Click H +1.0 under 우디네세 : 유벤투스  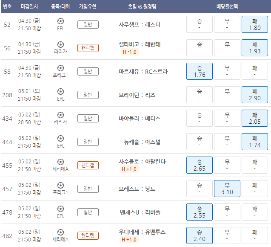click(129, 240)
